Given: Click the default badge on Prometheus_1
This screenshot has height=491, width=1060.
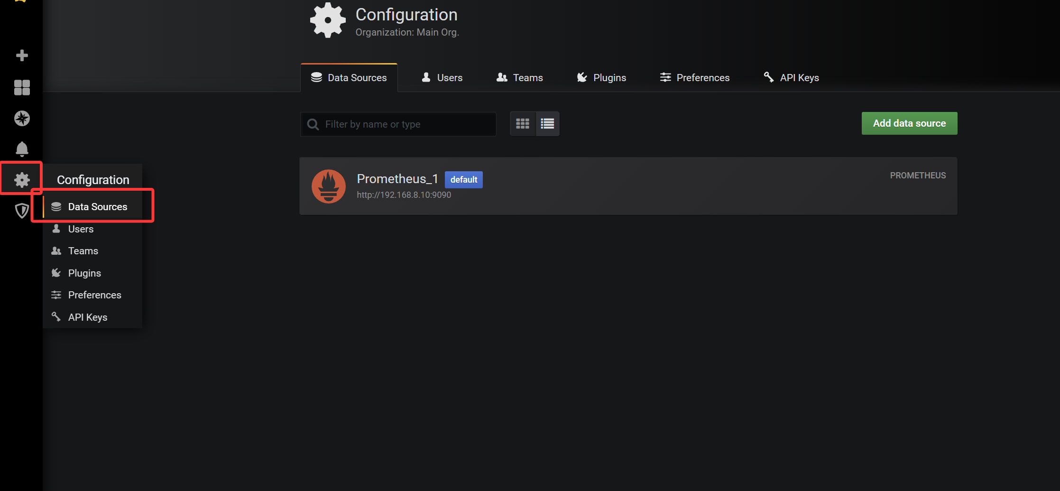Looking at the screenshot, I should point(464,180).
